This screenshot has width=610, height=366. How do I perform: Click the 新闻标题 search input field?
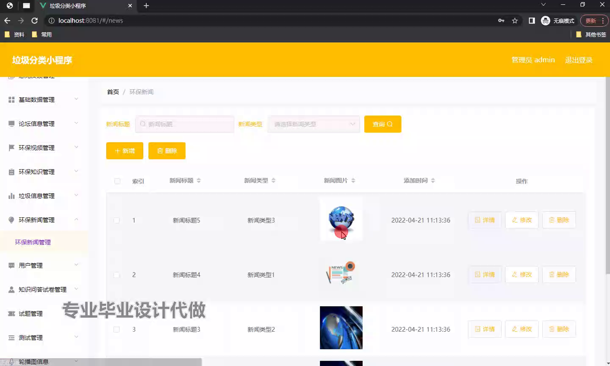click(185, 124)
